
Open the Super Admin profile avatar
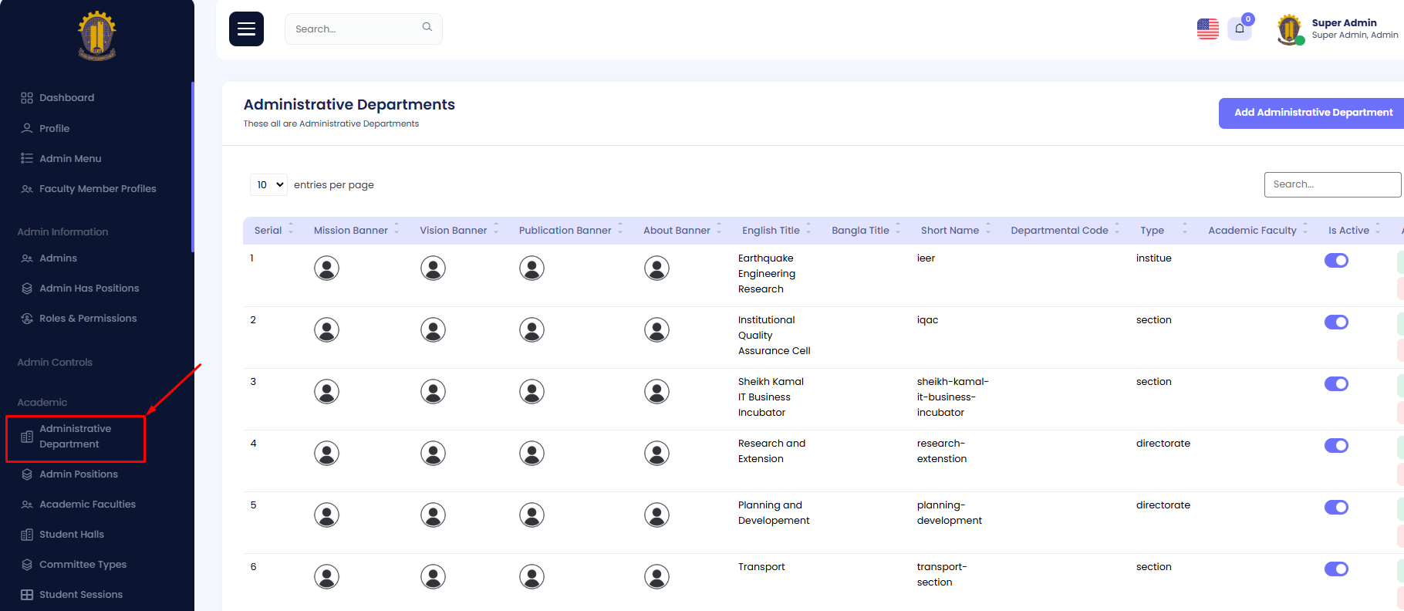1289,29
